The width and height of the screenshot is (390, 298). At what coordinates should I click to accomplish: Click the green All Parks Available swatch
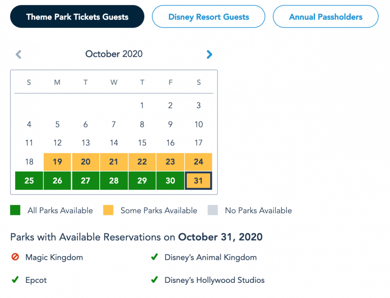[x=15, y=211]
